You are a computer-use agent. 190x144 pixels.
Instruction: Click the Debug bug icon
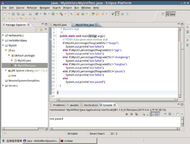click(x=45, y=14)
